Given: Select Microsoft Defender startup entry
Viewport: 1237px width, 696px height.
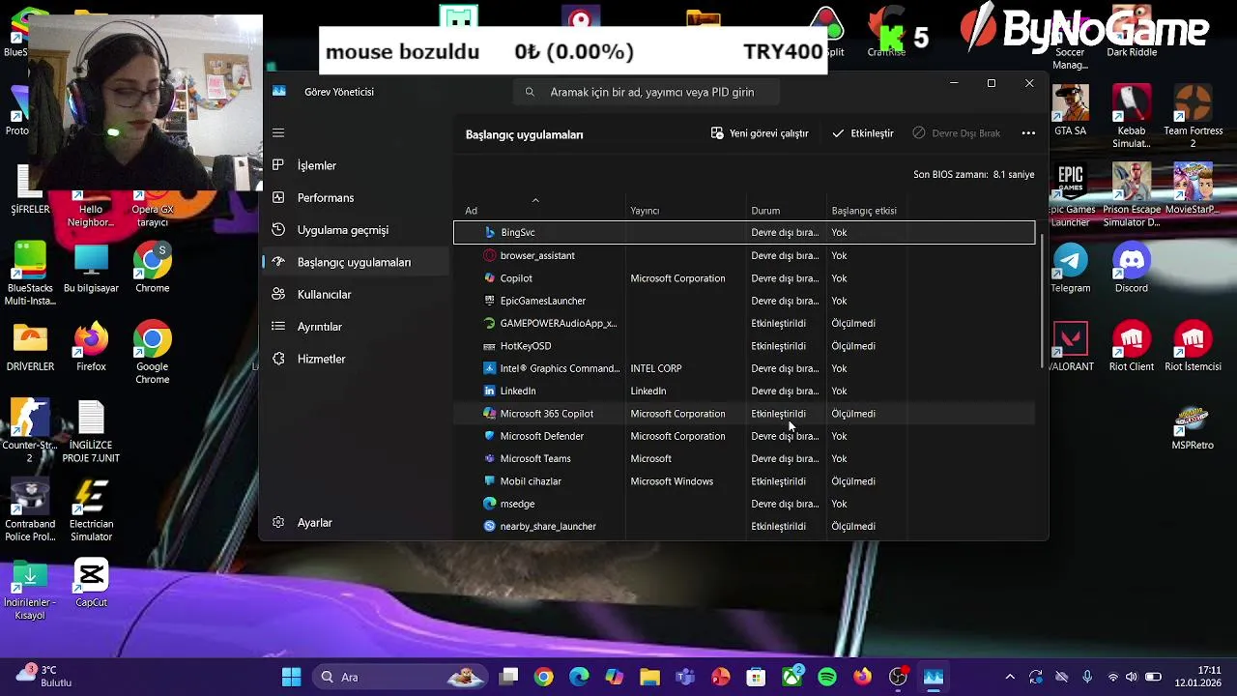Looking at the screenshot, I should click(x=744, y=436).
